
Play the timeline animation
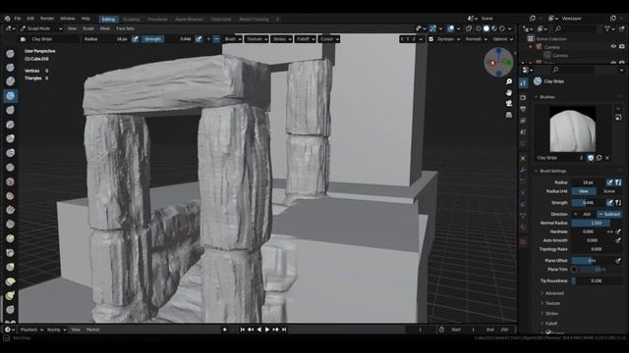point(267,329)
